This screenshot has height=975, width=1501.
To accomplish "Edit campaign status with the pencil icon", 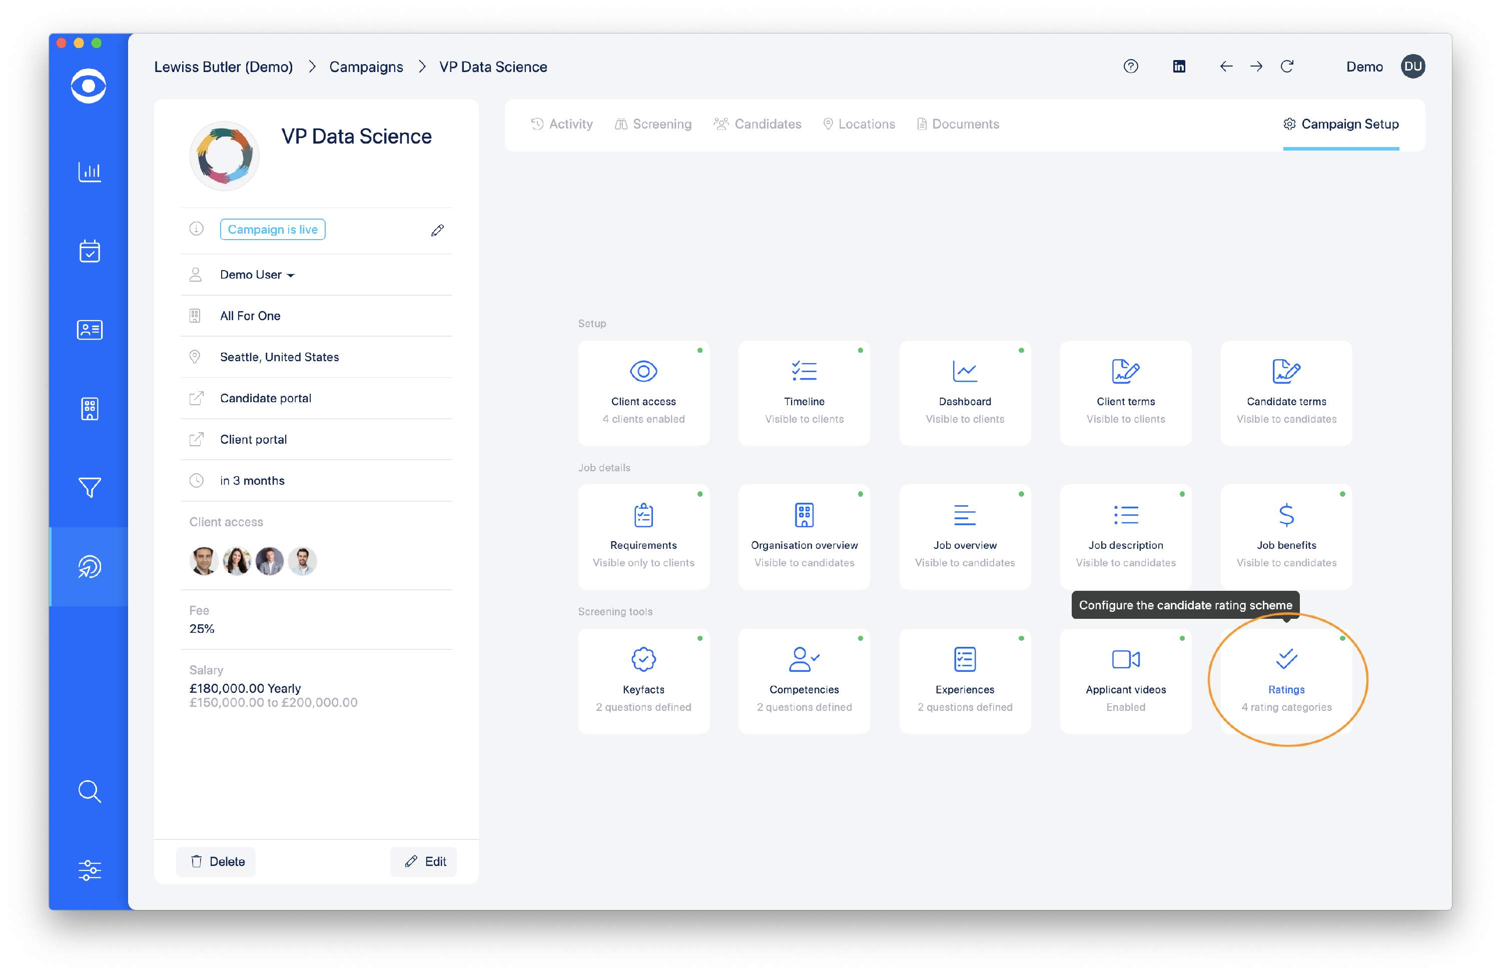I will point(437,230).
